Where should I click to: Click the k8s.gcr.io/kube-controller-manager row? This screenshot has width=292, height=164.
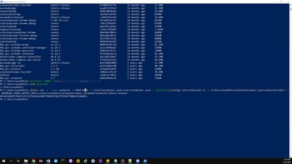point(81,47)
